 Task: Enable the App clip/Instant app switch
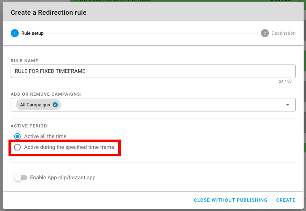pos(21,178)
